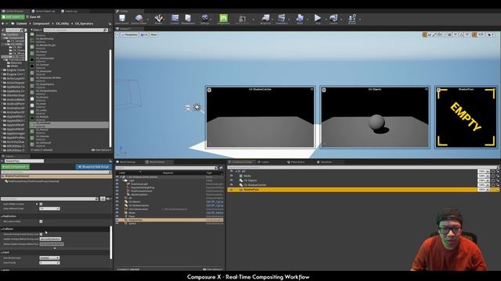
Task: Click the Launch toolbar icon
Action: (x=333, y=18)
